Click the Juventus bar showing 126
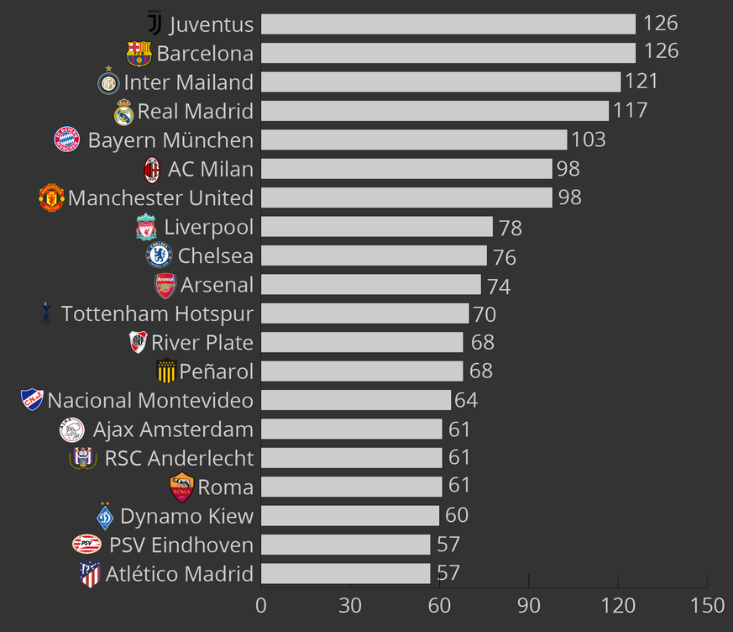Viewport: 733px width, 632px height. [448, 24]
